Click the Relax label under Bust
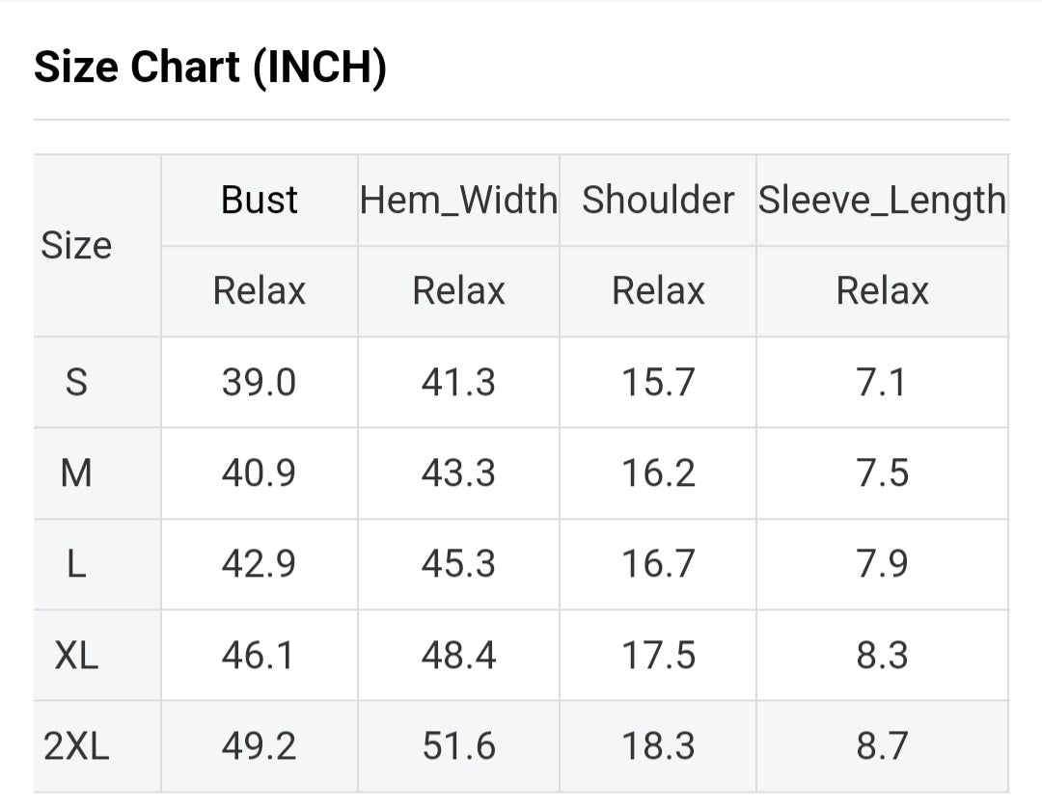Image resolution: width=1042 pixels, height=810 pixels. 259,291
